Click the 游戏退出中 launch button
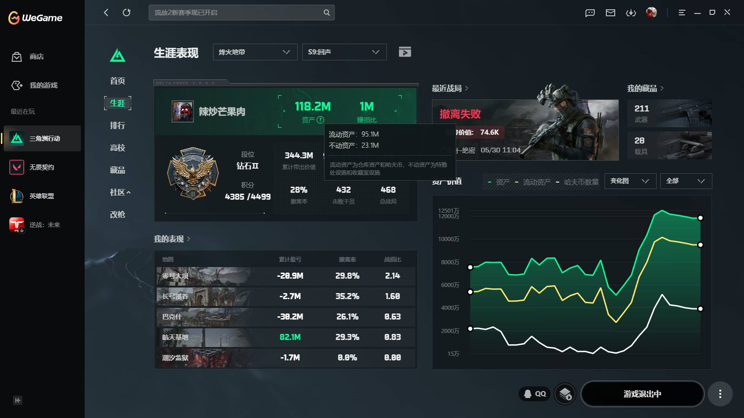Image resolution: width=744 pixels, height=418 pixels. click(642, 394)
